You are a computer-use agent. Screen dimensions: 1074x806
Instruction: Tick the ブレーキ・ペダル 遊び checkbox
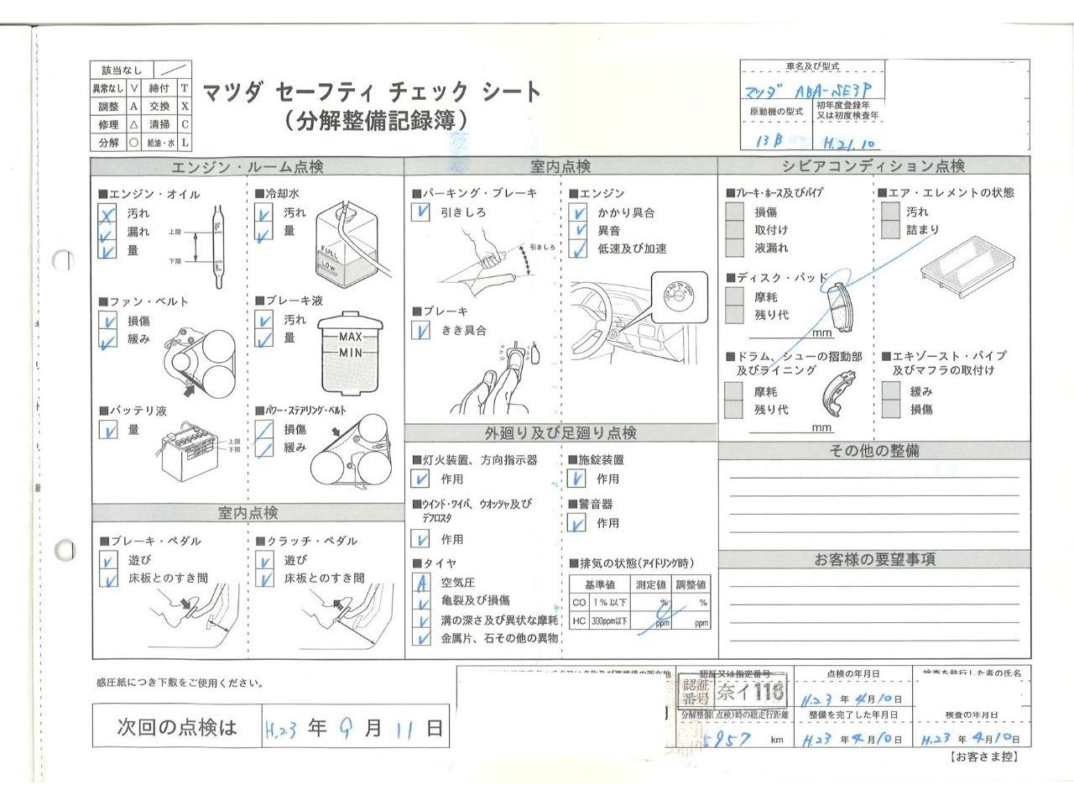(x=107, y=560)
